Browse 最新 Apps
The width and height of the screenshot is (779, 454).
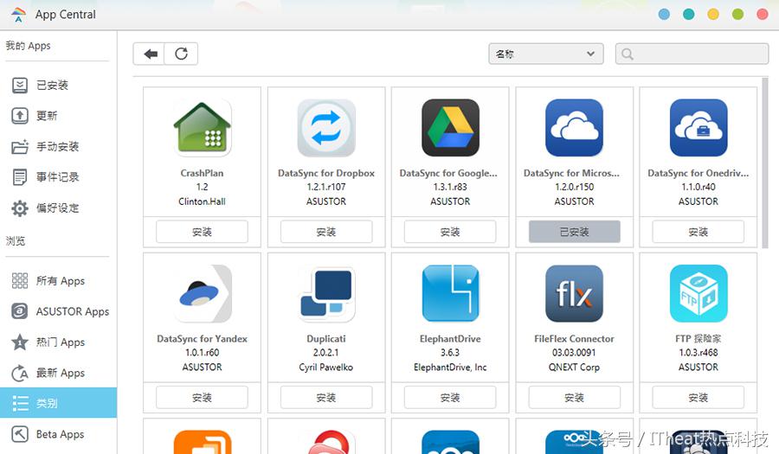point(59,373)
